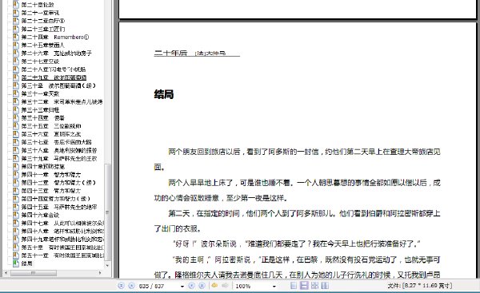Open bookmark 第二十章 at top of list
Image resolution: width=480 pixels, height=293 pixels.
[38, 5]
